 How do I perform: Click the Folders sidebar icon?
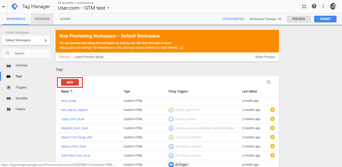click(x=9, y=109)
